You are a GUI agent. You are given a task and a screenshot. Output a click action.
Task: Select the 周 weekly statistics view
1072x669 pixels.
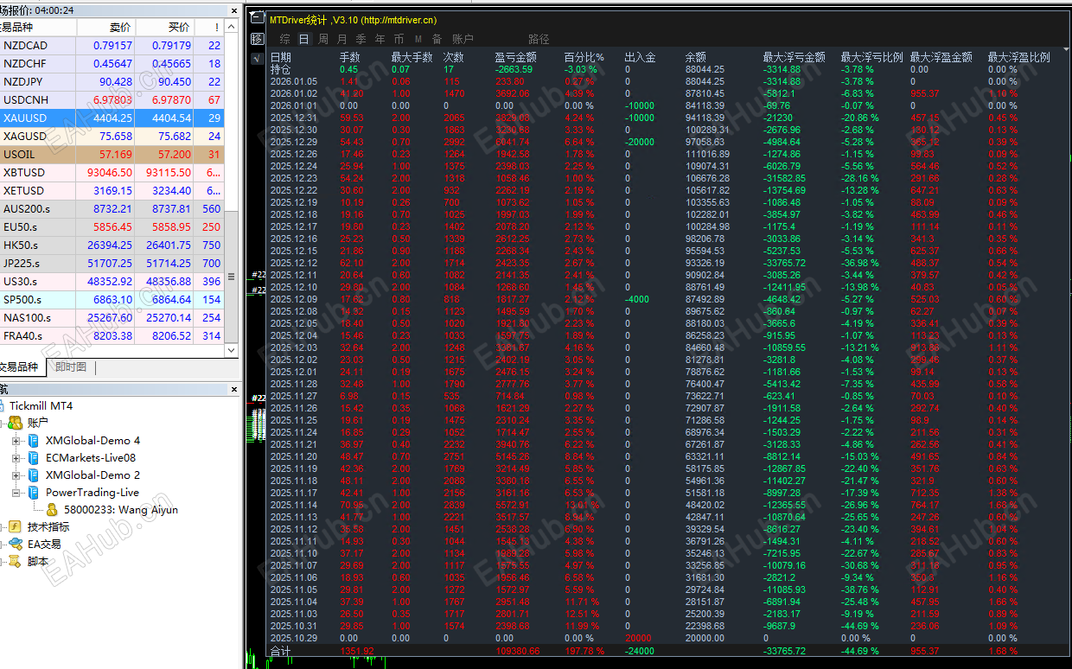[x=322, y=39]
